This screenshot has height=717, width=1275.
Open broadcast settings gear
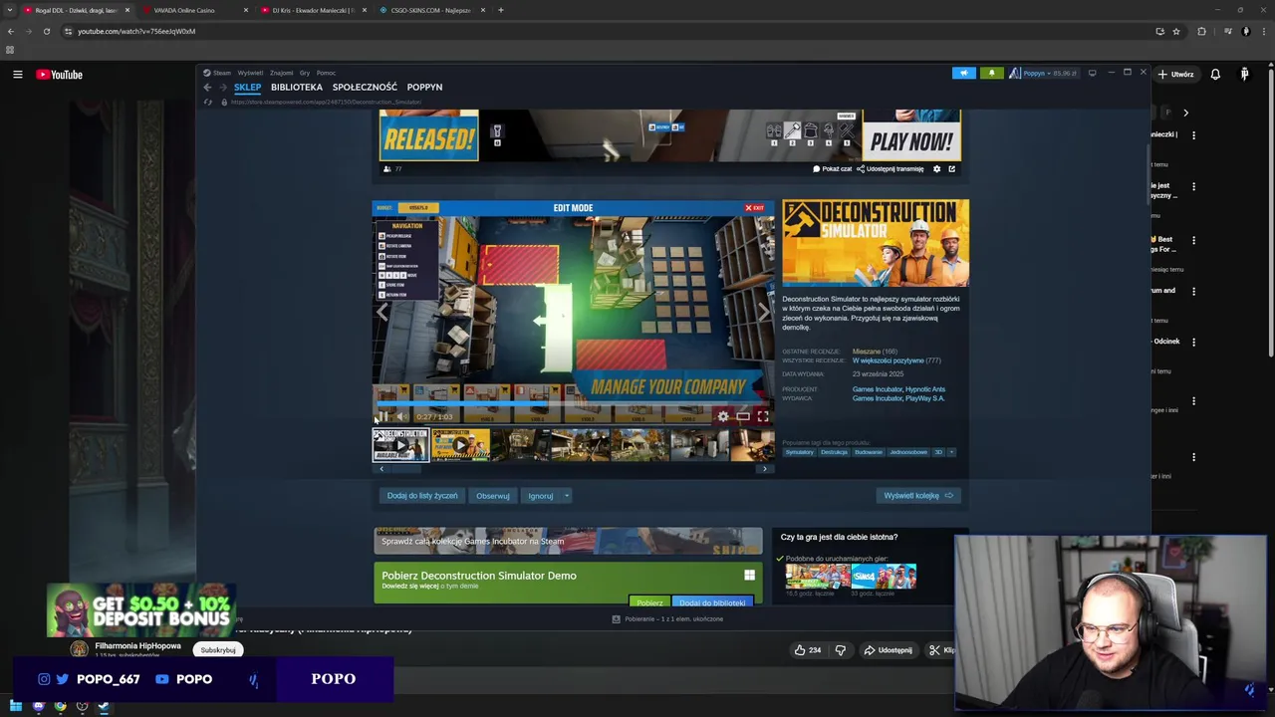936,169
